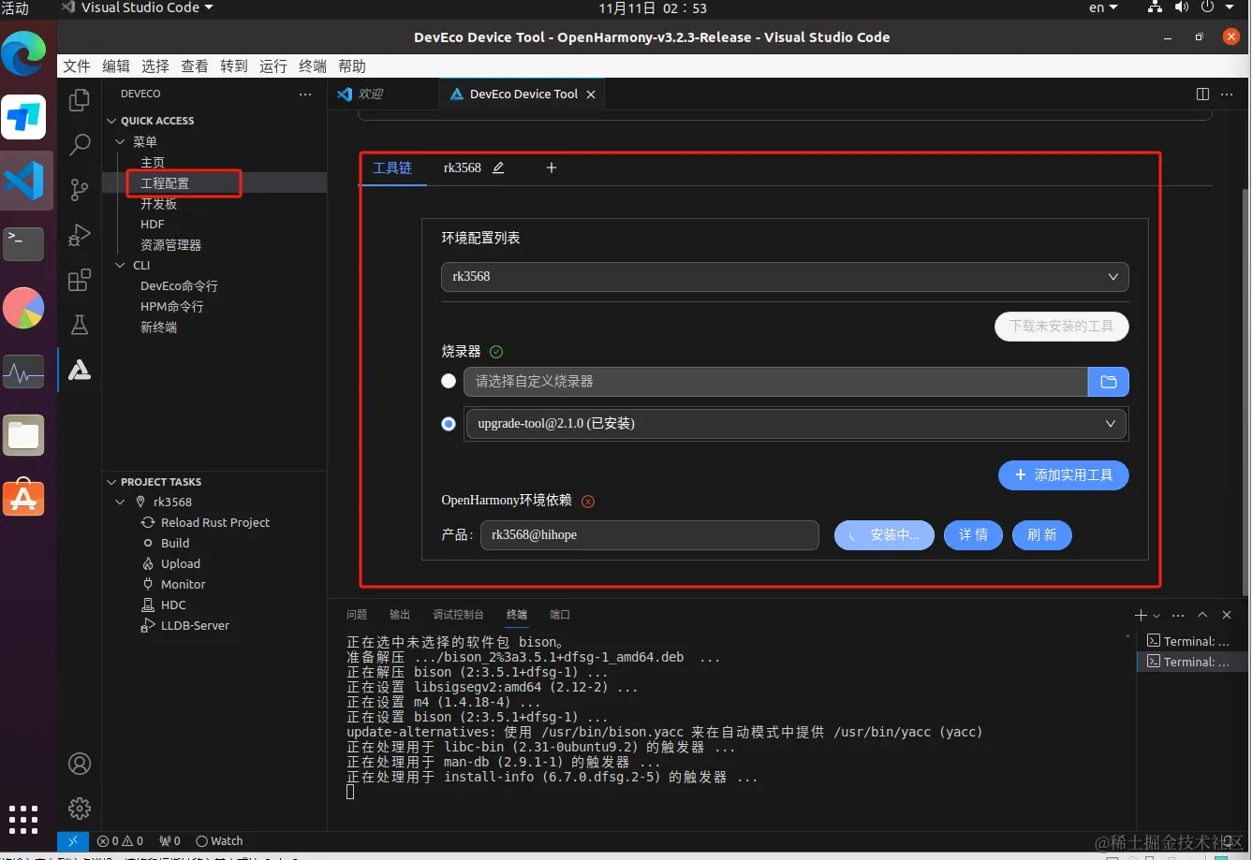Open HDF in the sidebar menu
The height and width of the screenshot is (860, 1252).
coord(153,225)
